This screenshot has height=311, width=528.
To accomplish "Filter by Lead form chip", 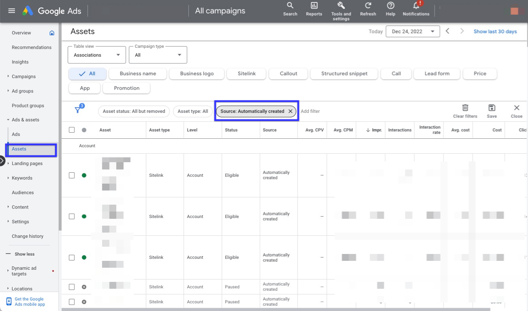I will click(437, 74).
